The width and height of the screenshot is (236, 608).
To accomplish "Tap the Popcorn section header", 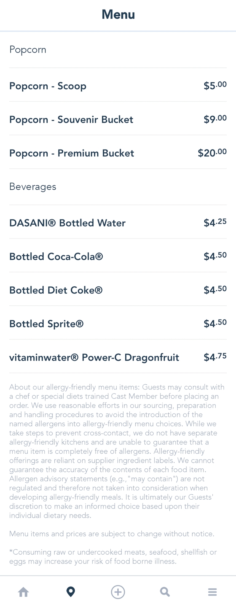I will pos(28,50).
